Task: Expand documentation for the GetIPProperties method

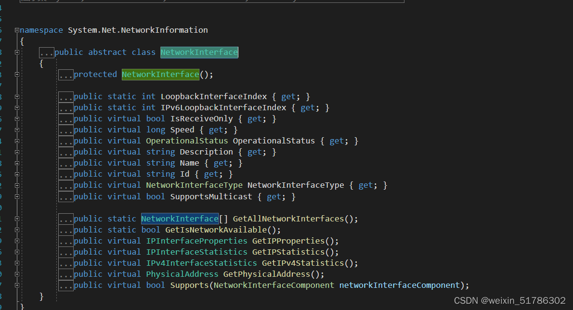Action: (66, 241)
